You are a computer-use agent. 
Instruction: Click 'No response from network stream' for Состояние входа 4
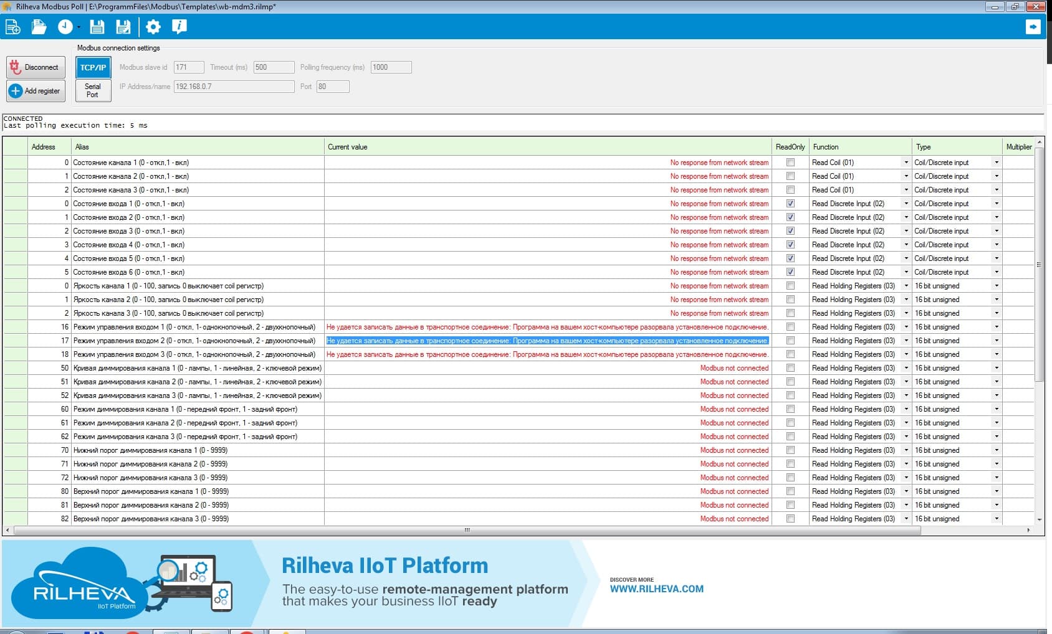(719, 245)
